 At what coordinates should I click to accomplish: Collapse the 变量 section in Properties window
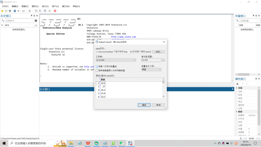pos(237,88)
